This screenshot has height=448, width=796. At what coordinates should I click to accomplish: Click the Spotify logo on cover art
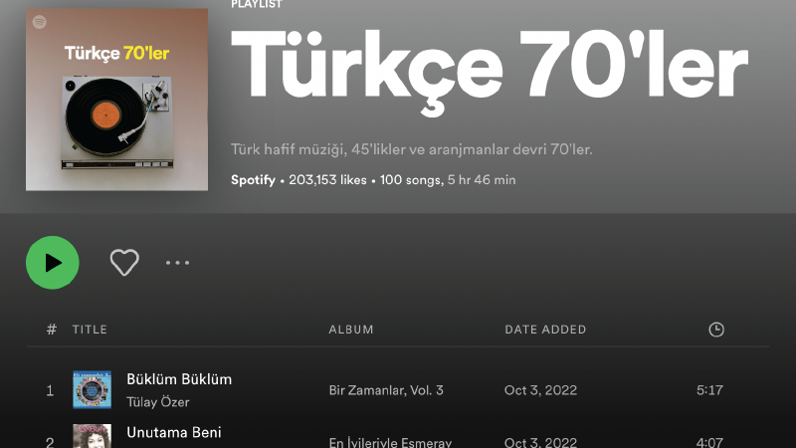click(40, 22)
